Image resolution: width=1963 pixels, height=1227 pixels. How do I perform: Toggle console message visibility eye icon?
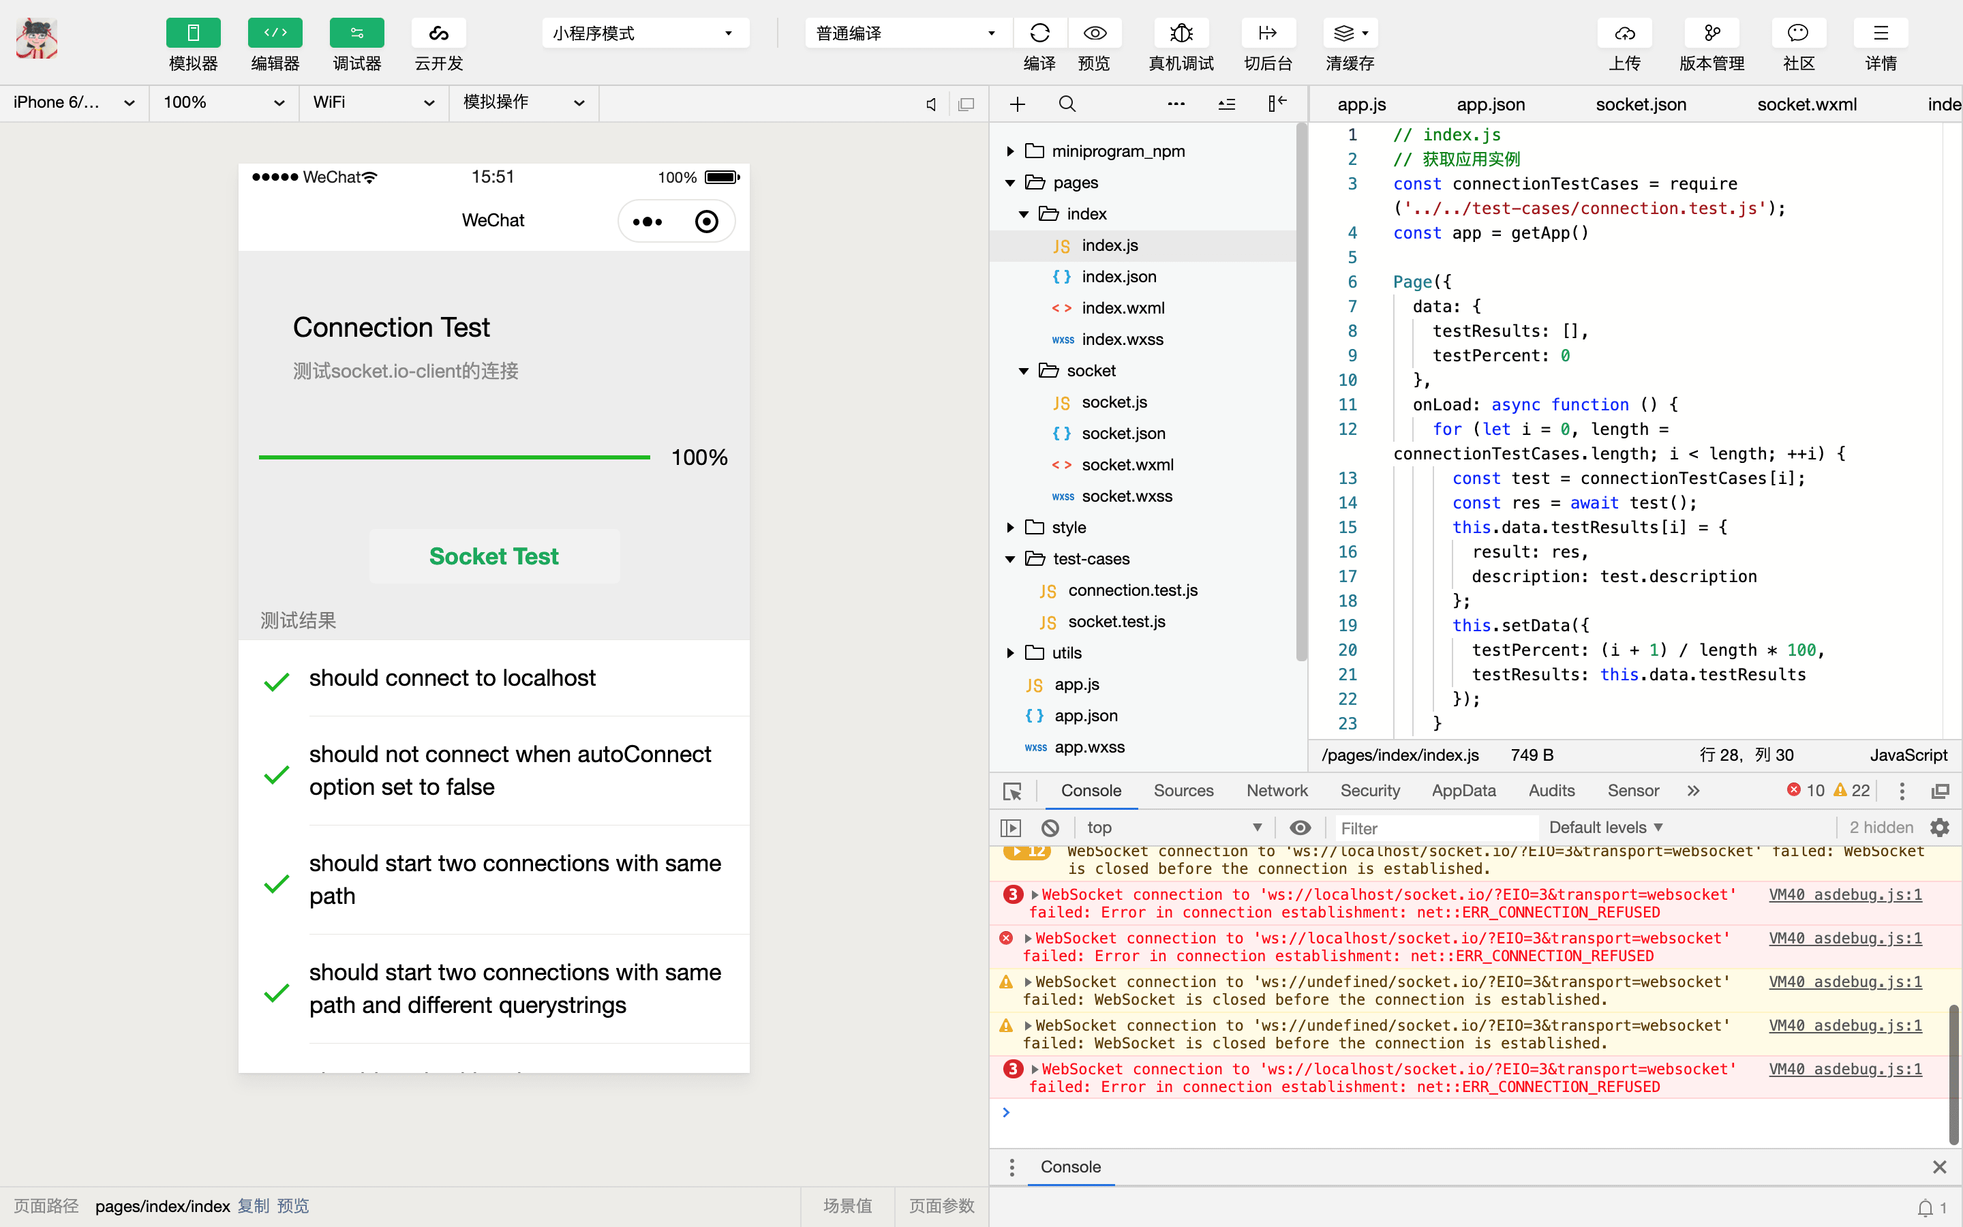pos(1300,827)
